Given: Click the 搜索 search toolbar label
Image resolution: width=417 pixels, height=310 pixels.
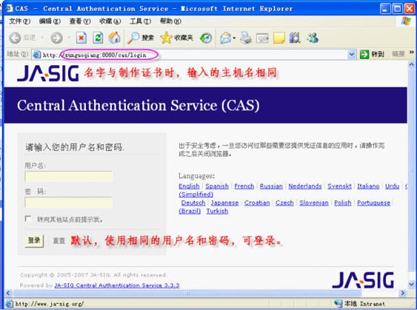Looking at the screenshot, I should coord(148,38).
